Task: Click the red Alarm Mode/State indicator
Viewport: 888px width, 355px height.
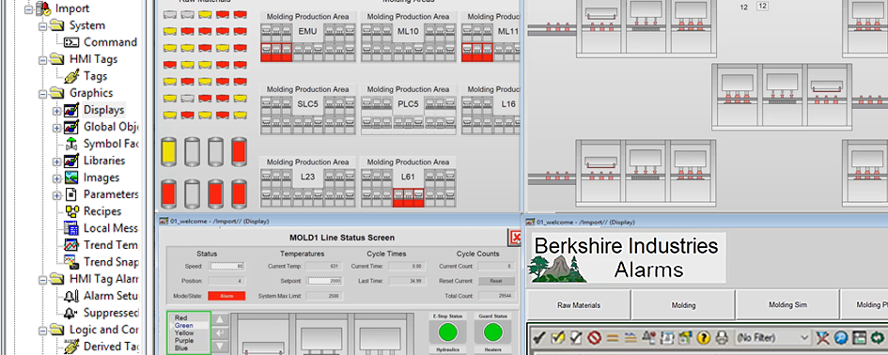Action: coord(226,296)
